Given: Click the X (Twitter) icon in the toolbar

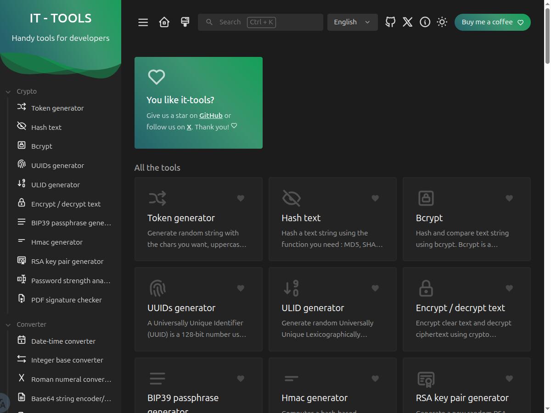Looking at the screenshot, I should click(407, 22).
